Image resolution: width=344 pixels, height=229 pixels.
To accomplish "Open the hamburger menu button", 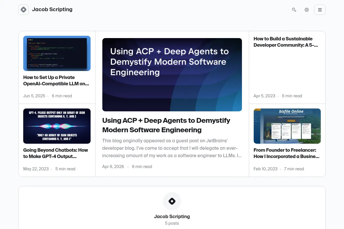I will [x=320, y=10].
